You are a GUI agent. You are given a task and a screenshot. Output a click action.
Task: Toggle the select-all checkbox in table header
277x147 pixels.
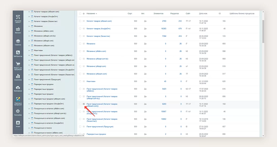pyautogui.click(x=80, y=14)
